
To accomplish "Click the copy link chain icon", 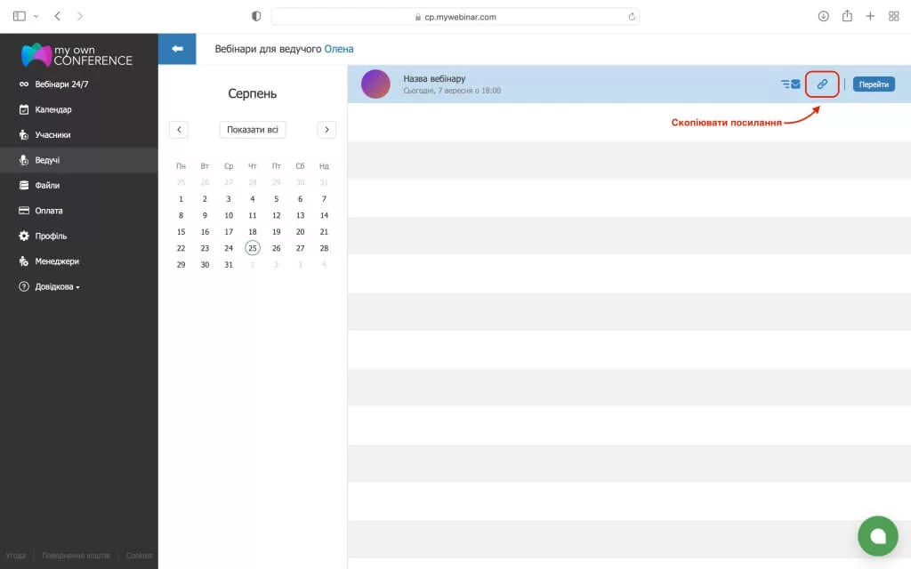I will (822, 84).
